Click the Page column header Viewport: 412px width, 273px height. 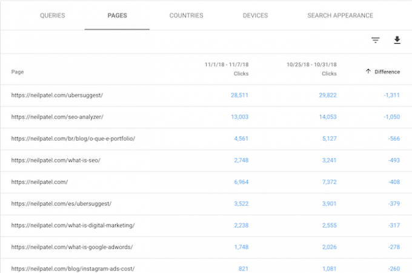(18, 72)
